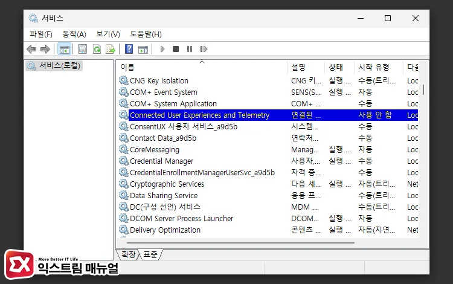Screen dimensions: 453x284
Task: Select COM+ System Application service name
Action: pos(173,104)
